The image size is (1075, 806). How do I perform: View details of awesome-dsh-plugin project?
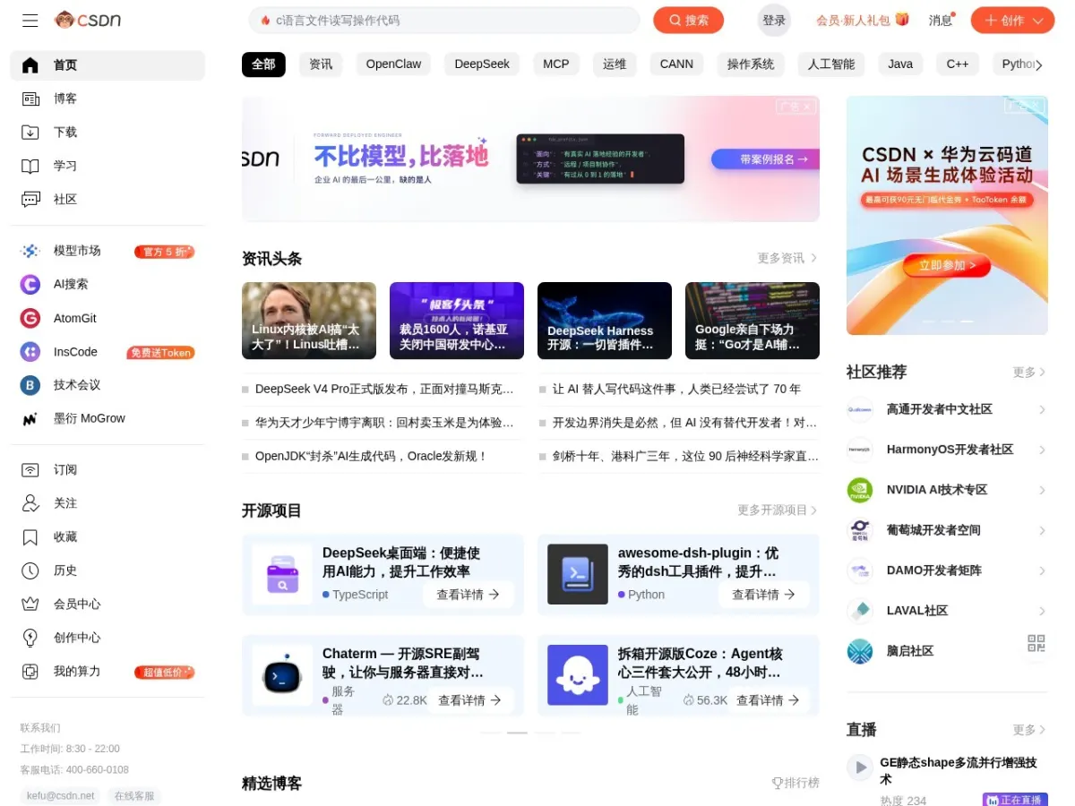pyautogui.click(x=763, y=595)
